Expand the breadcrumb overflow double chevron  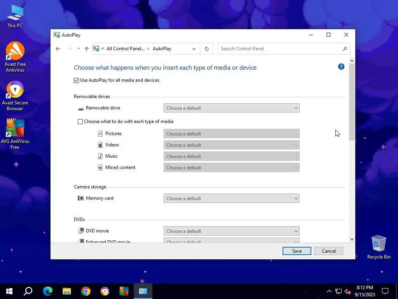tap(103, 49)
